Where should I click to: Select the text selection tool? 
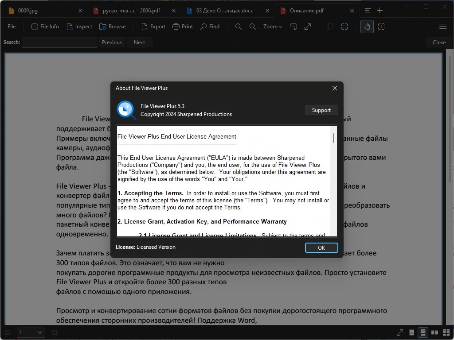381,27
